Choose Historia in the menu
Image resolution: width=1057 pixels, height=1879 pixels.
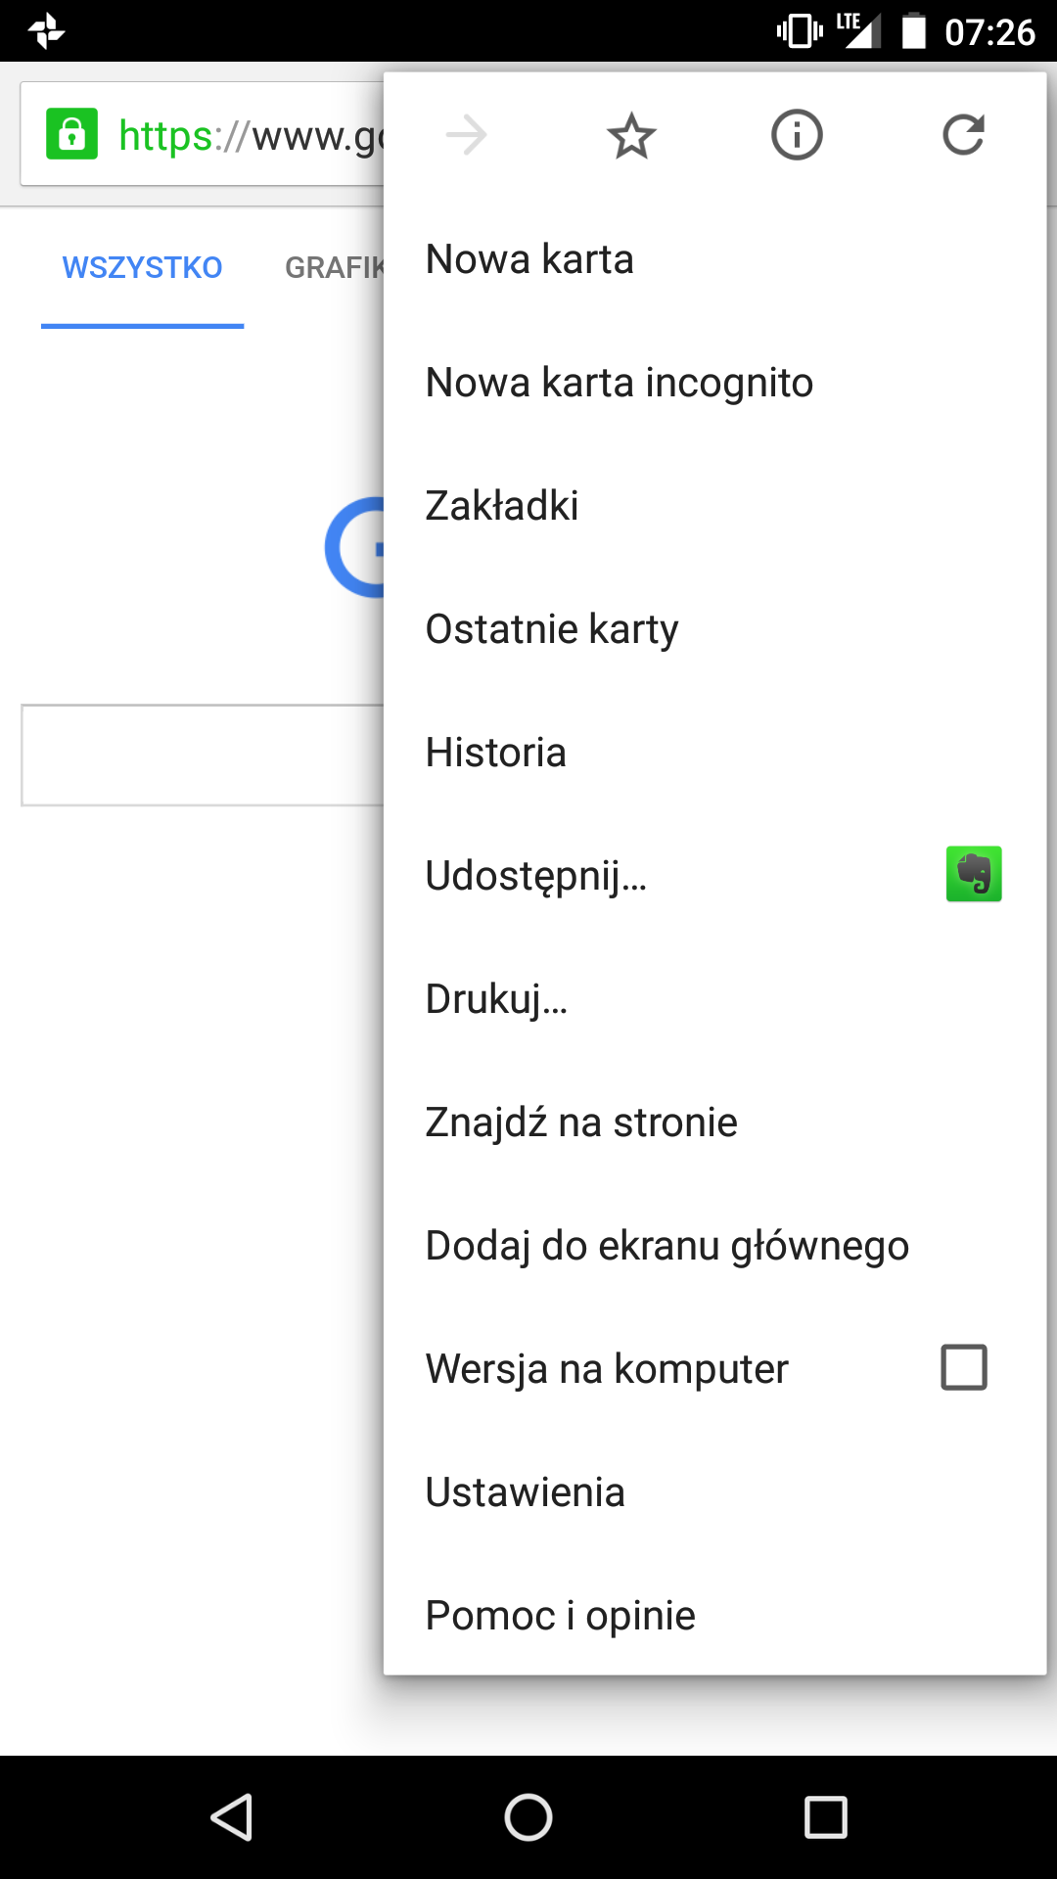coord(495,753)
